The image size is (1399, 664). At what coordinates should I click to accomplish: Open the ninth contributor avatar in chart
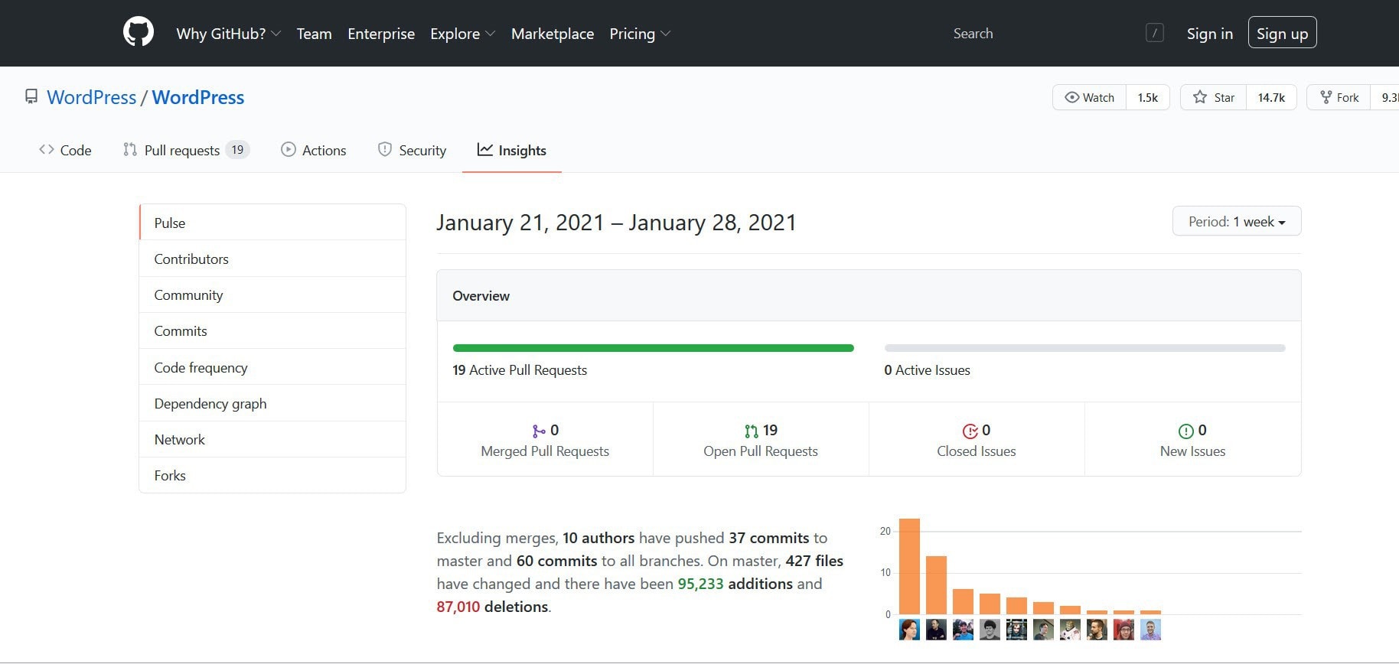(1123, 630)
